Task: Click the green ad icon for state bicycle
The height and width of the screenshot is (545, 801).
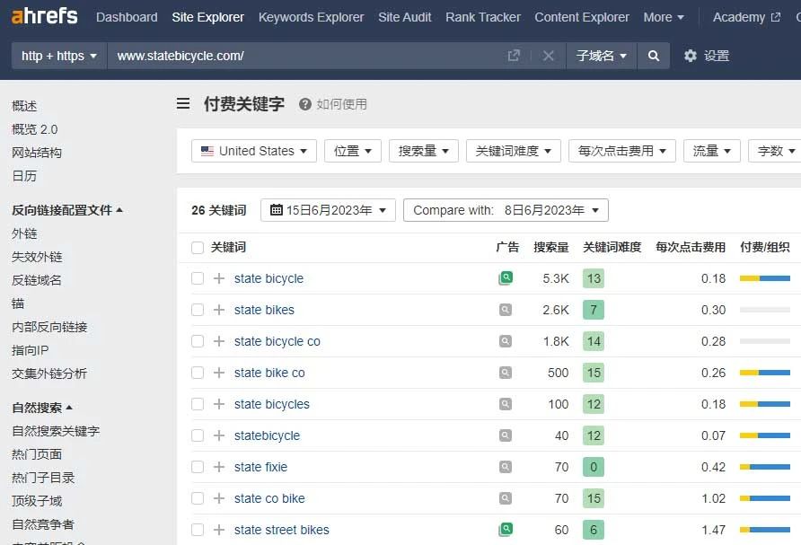Action: tap(506, 278)
